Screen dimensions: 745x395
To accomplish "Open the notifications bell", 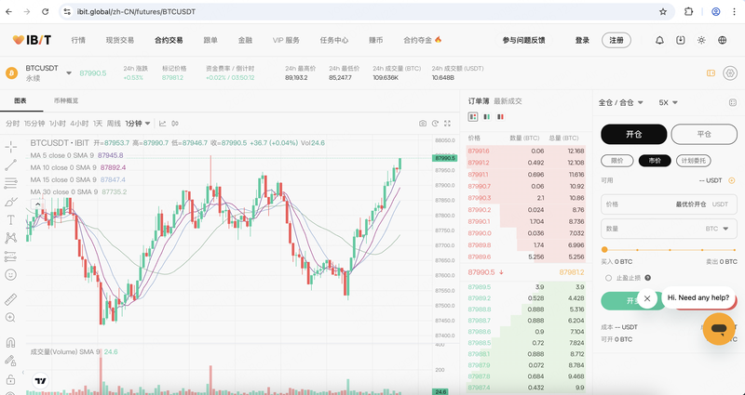I will pos(659,40).
